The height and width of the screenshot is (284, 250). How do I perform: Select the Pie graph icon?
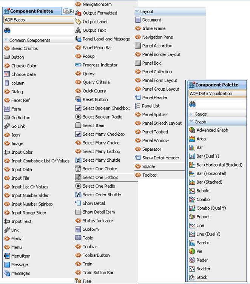[192, 252]
